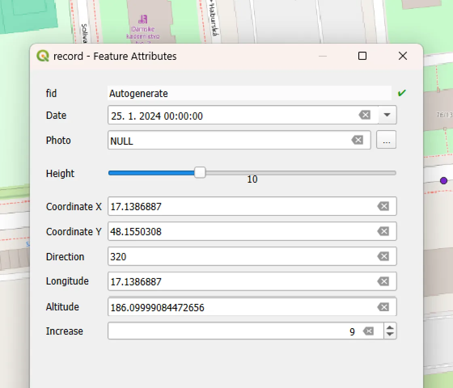
Task: Clear the Longitude value
Action: (x=383, y=281)
